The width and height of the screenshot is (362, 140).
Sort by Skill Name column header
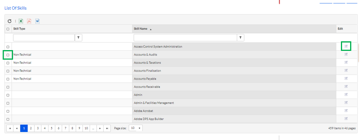point(140,29)
